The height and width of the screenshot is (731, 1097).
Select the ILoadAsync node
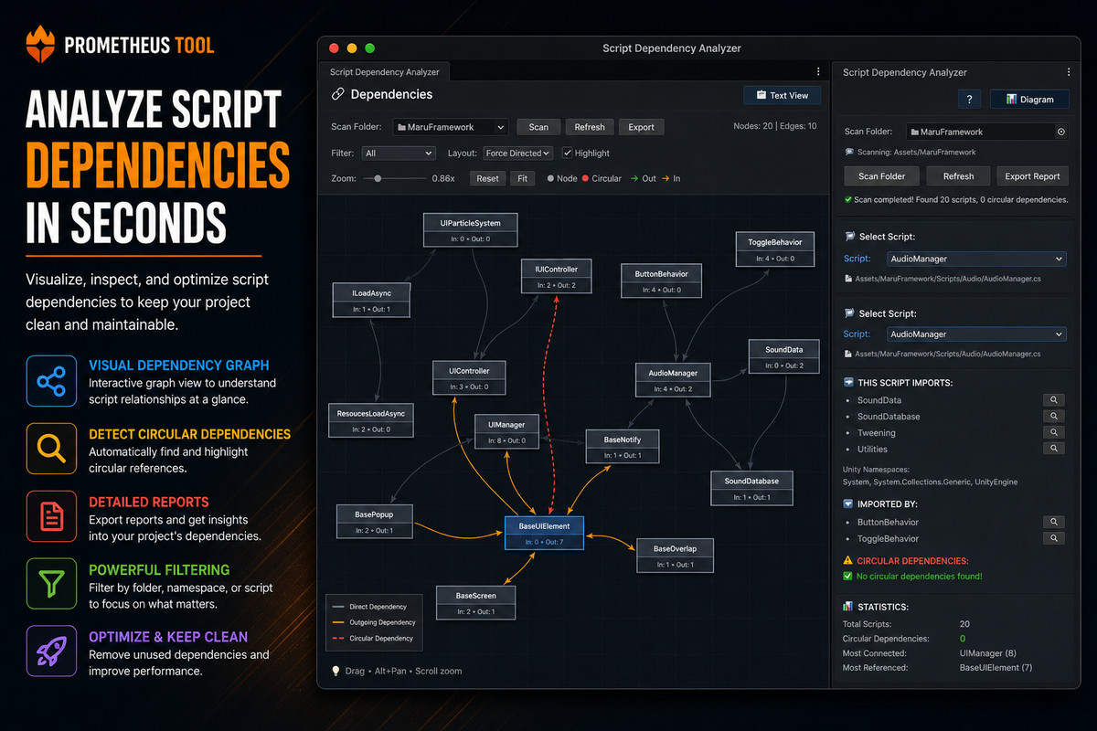[x=372, y=300]
